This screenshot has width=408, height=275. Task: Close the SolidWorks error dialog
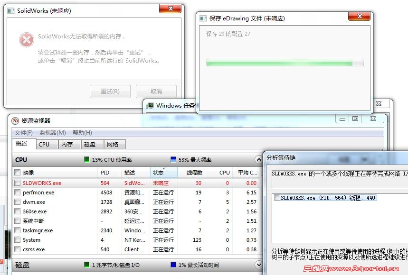pos(171,9)
